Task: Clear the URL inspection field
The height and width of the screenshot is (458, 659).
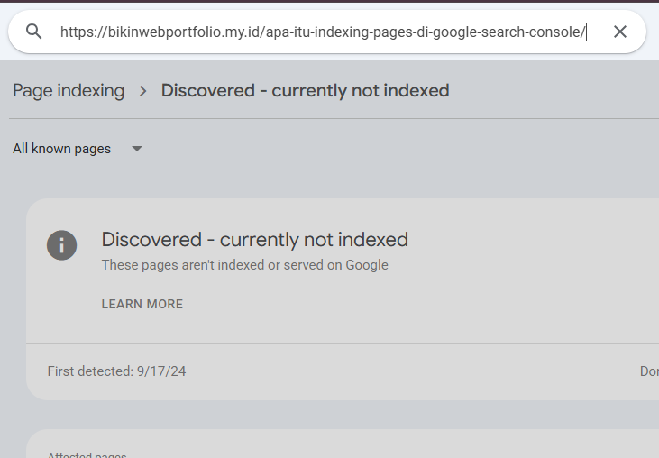Action: 620,32
